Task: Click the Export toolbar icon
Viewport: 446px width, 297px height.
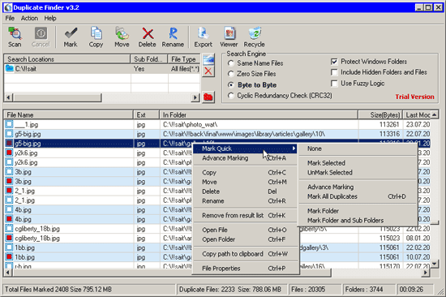Action: tap(203, 37)
